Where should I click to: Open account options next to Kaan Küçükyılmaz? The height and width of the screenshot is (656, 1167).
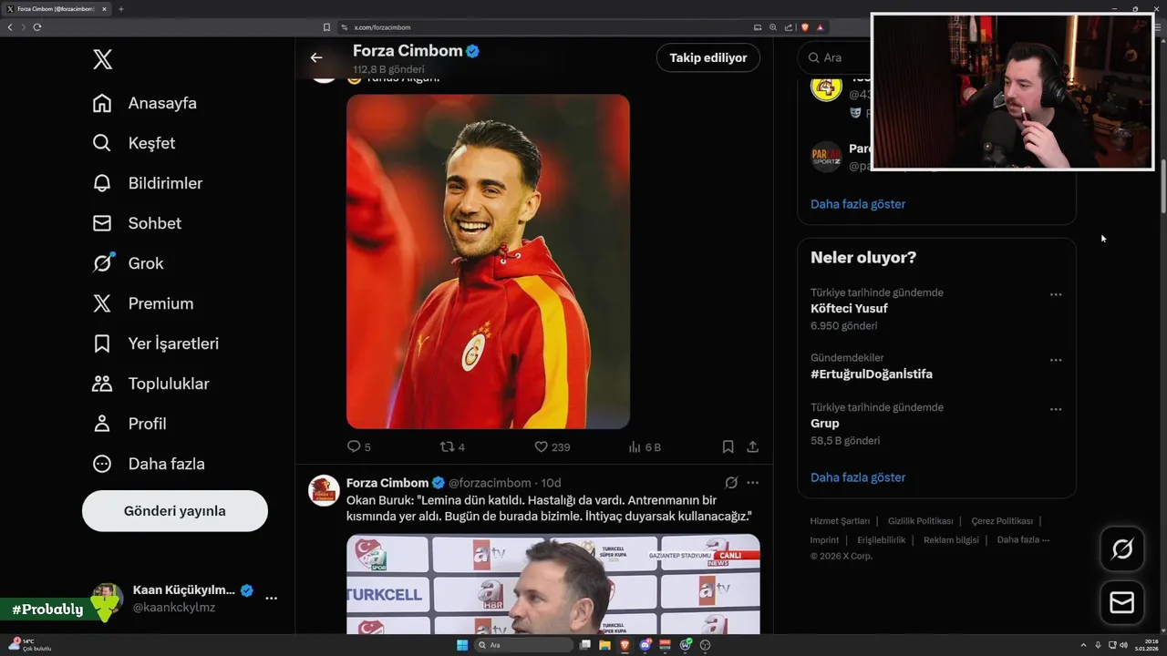[271, 598]
